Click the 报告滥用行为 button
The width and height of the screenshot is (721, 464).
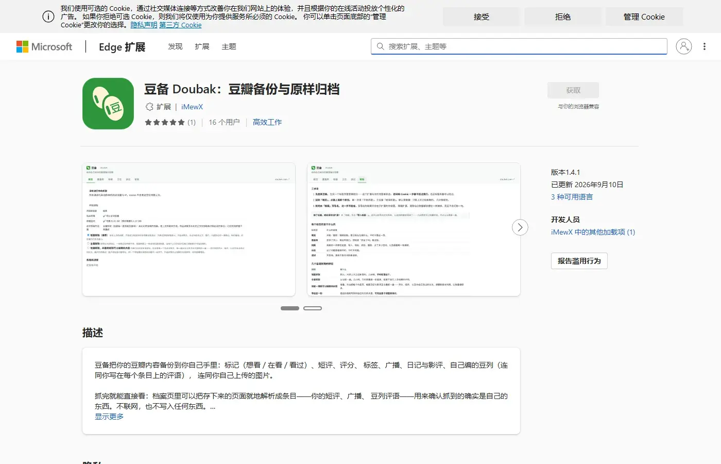coord(579,261)
